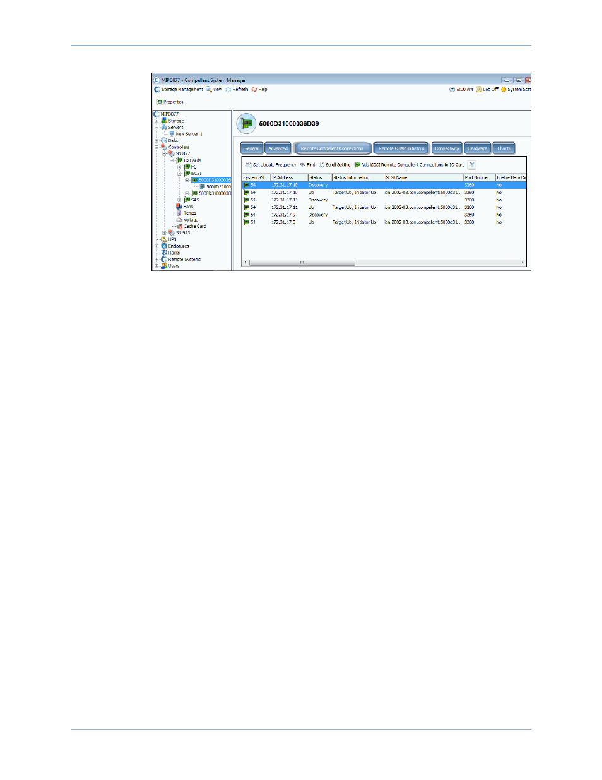This screenshot has height=780, width=602.
Task: Collapse the iSCSI node
Action: (x=180, y=174)
